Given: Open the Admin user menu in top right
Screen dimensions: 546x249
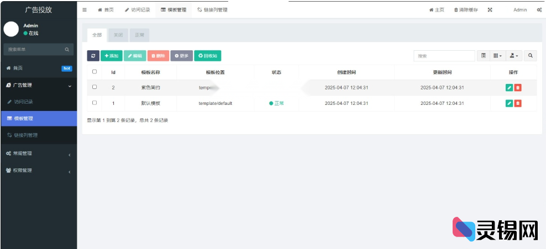Looking at the screenshot, I should 520,10.
